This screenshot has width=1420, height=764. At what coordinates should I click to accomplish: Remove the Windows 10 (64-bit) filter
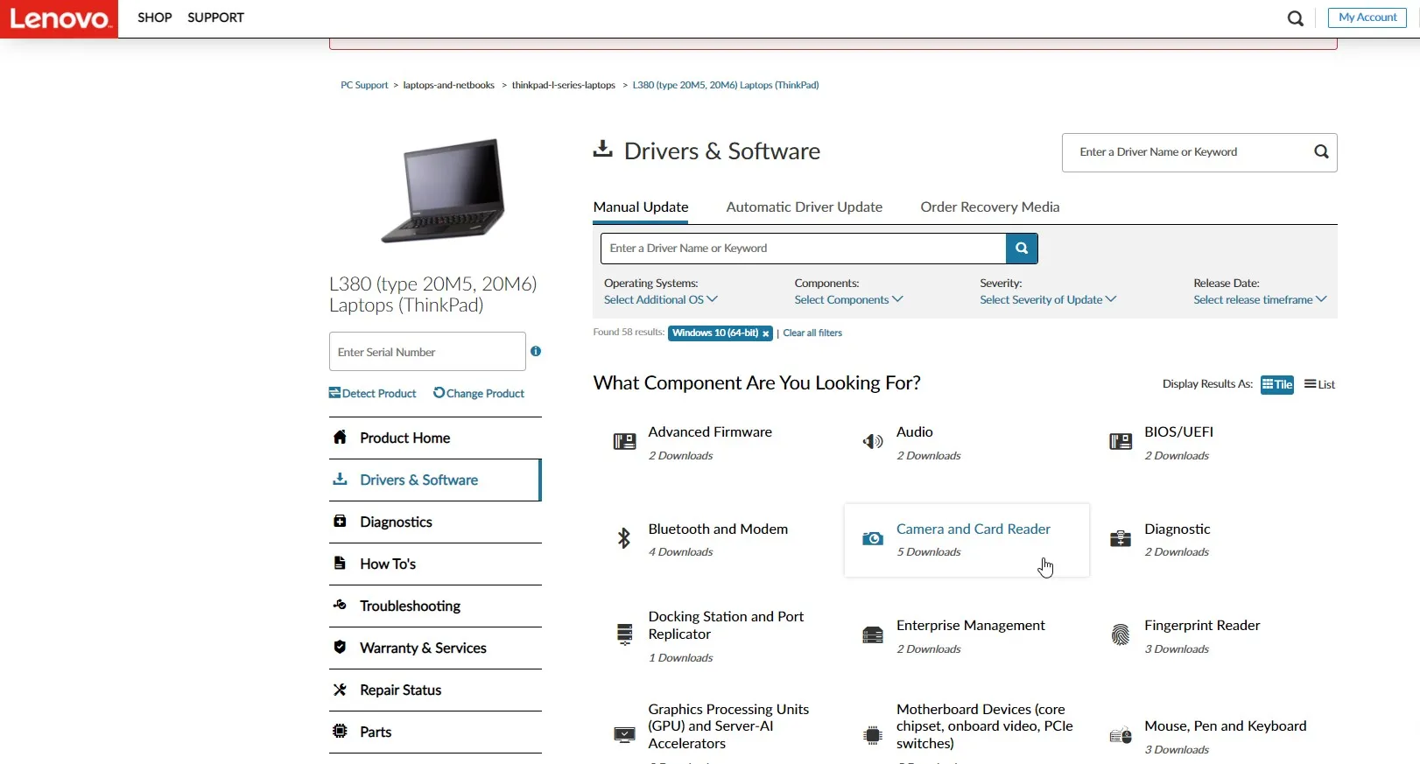tap(765, 333)
